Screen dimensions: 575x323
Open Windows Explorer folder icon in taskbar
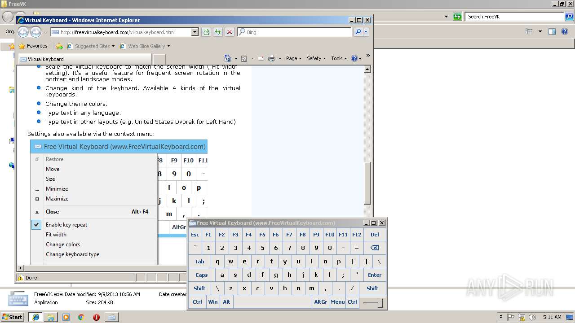coord(51,317)
